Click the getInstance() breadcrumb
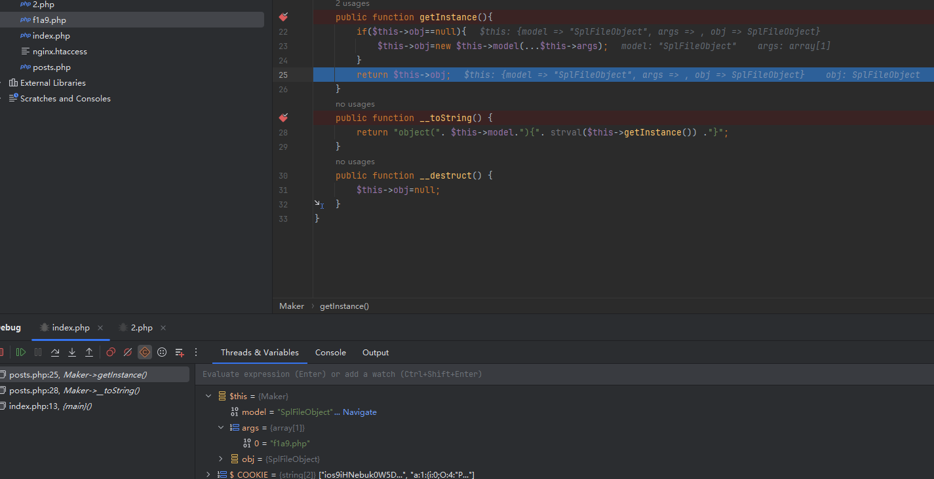934x479 pixels. (345, 306)
